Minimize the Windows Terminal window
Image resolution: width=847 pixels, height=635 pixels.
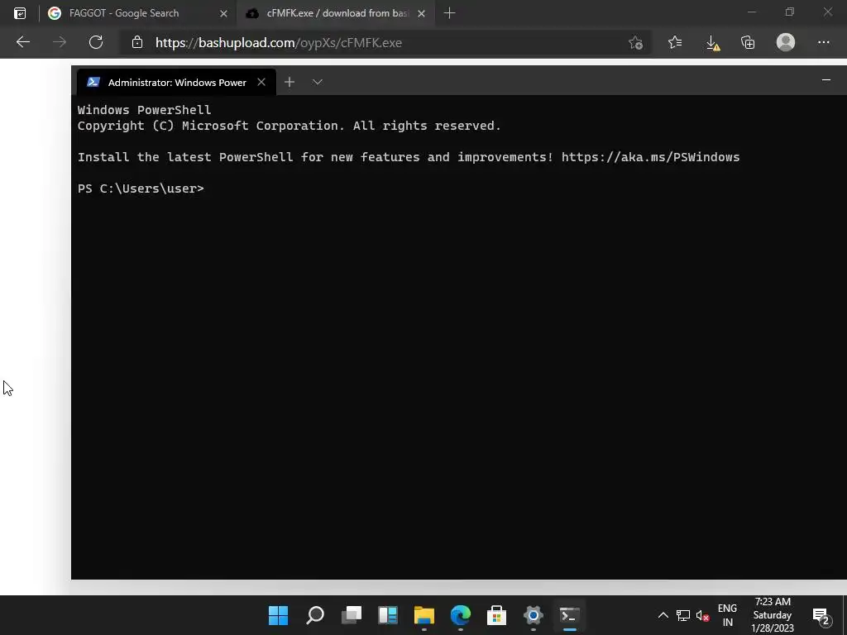pyautogui.click(x=826, y=80)
